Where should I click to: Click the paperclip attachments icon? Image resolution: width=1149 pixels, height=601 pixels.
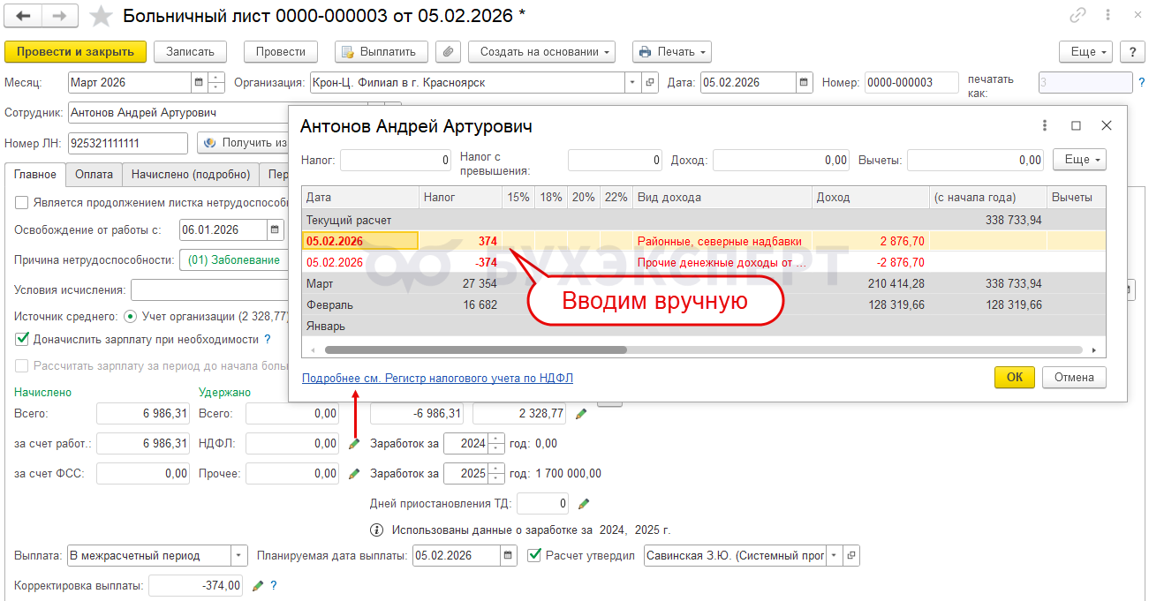click(x=449, y=52)
